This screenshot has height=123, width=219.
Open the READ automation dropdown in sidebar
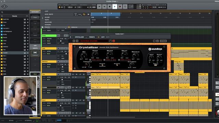pyautogui.click(x=35, y=74)
